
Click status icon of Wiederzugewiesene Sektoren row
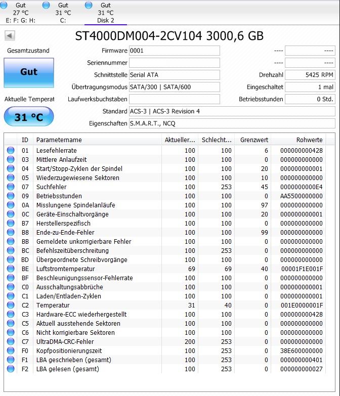point(11,178)
